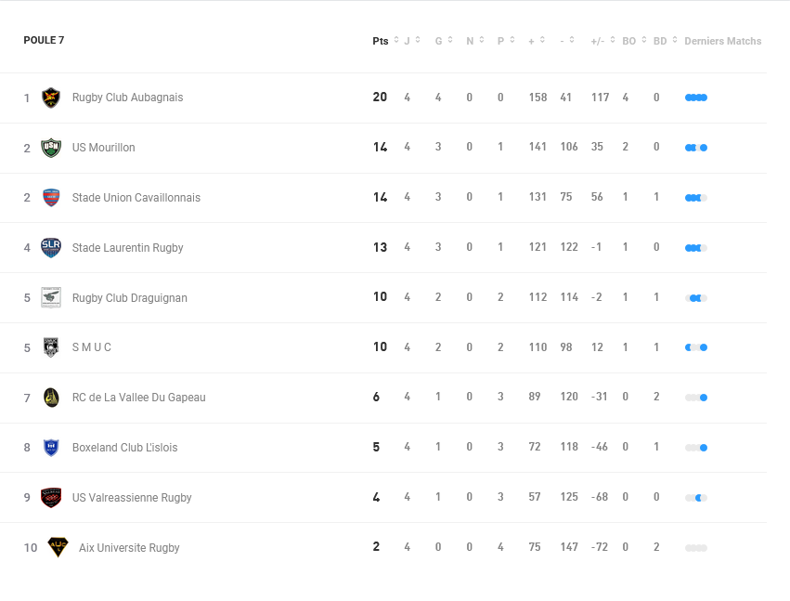Open the RC de La Vallee Du Gapeau team link
This screenshot has height=601, width=790.
point(138,398)
